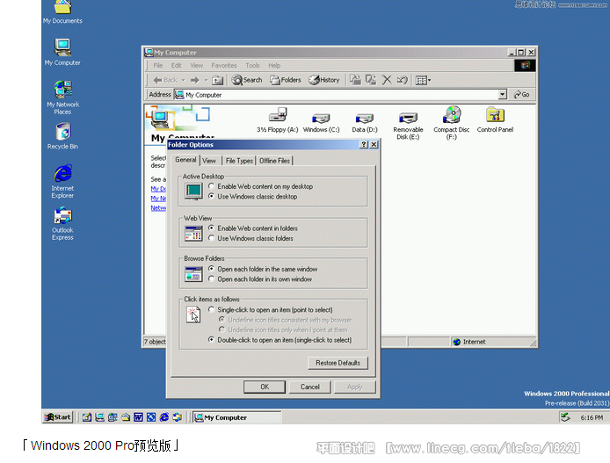Click the Move To toolbar icon

(x=355, y=80)
